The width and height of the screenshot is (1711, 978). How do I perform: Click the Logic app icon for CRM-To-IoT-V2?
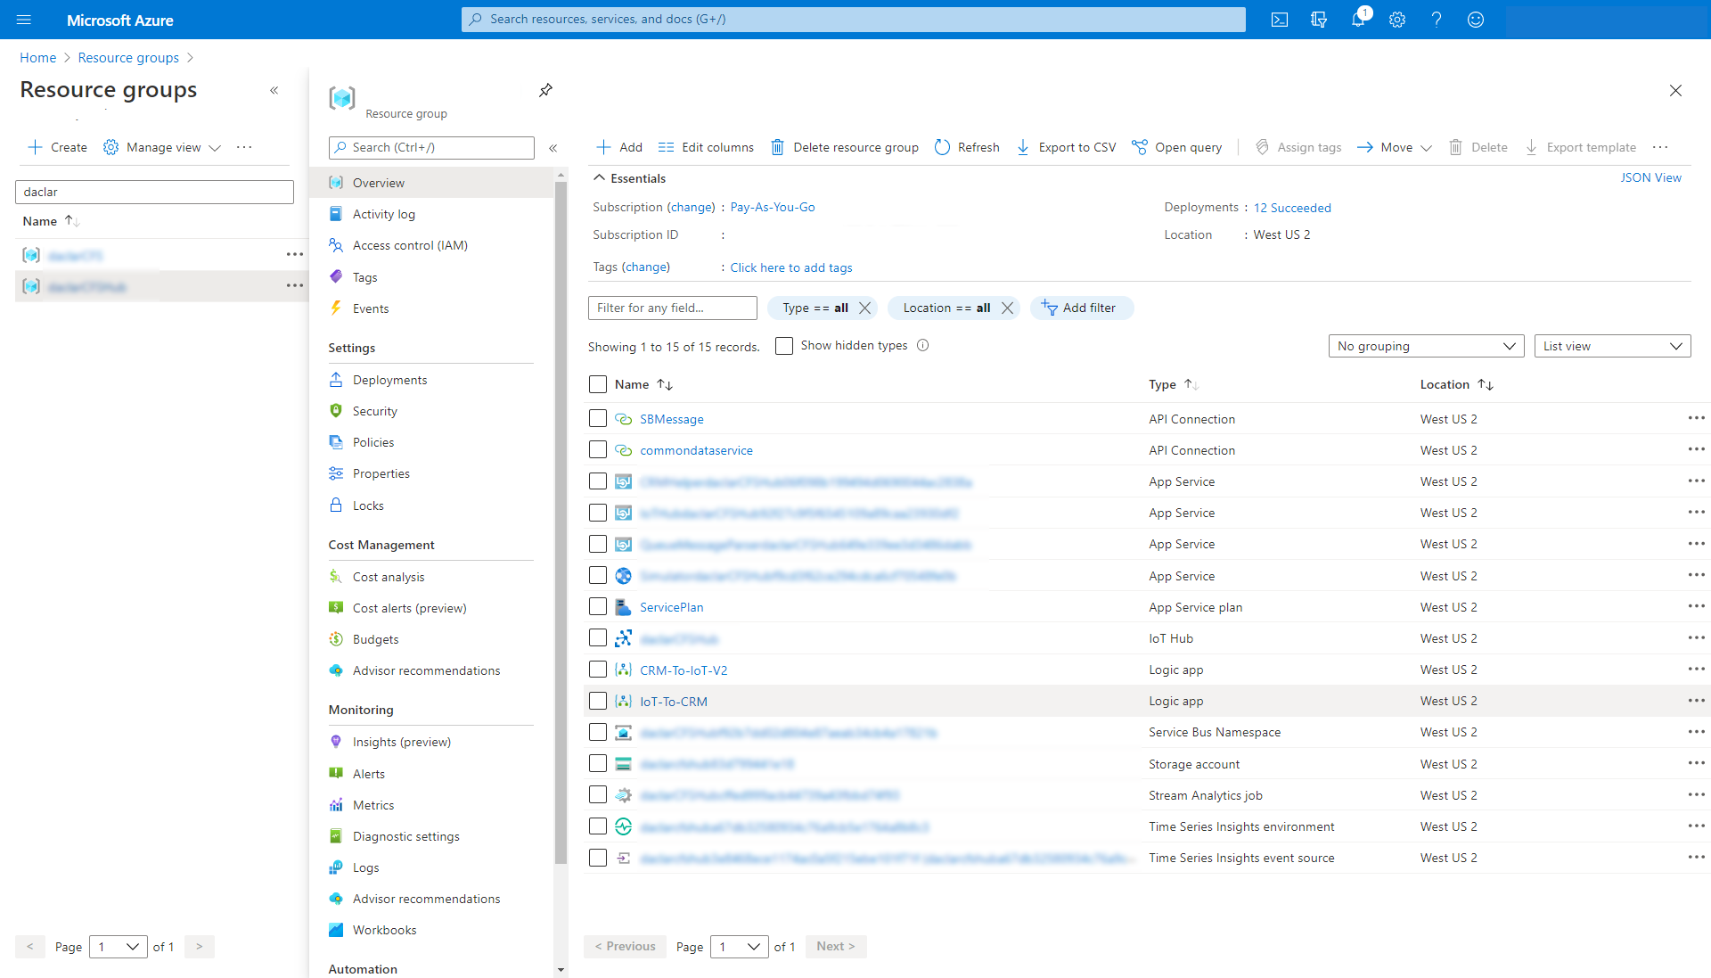coord(623,670)
